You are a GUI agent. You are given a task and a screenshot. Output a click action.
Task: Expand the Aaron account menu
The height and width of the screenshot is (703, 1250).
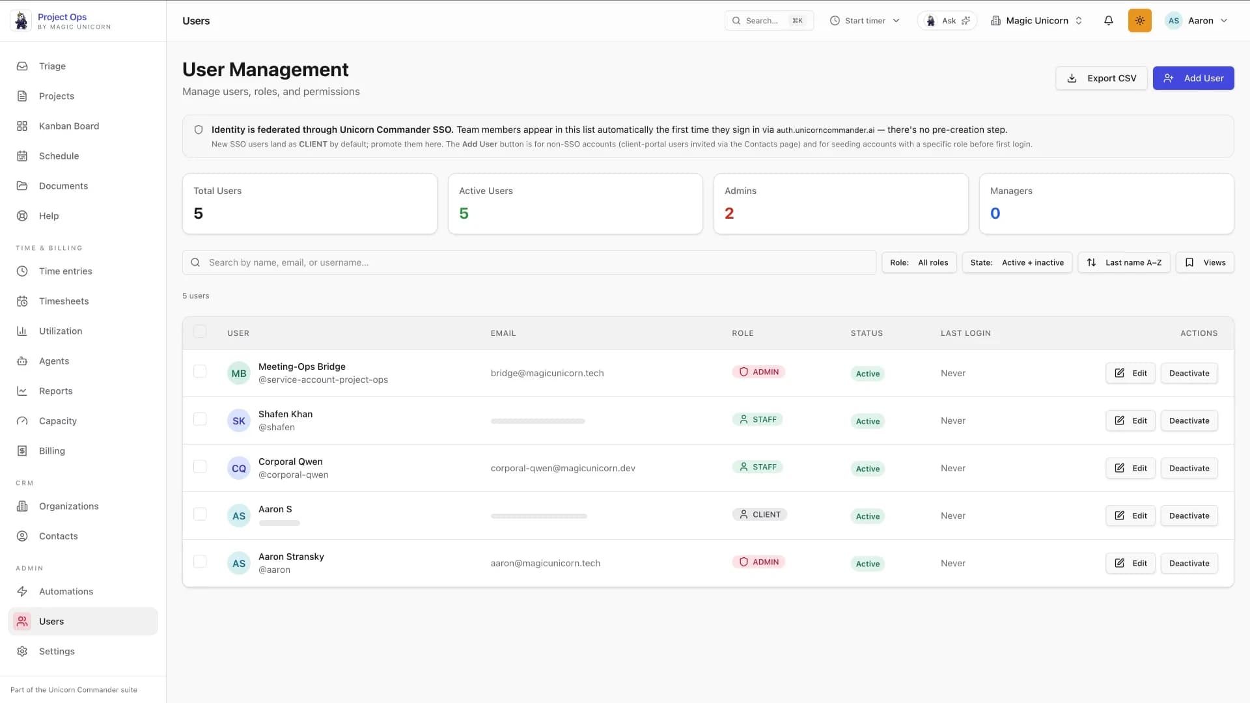[1197, 21]
